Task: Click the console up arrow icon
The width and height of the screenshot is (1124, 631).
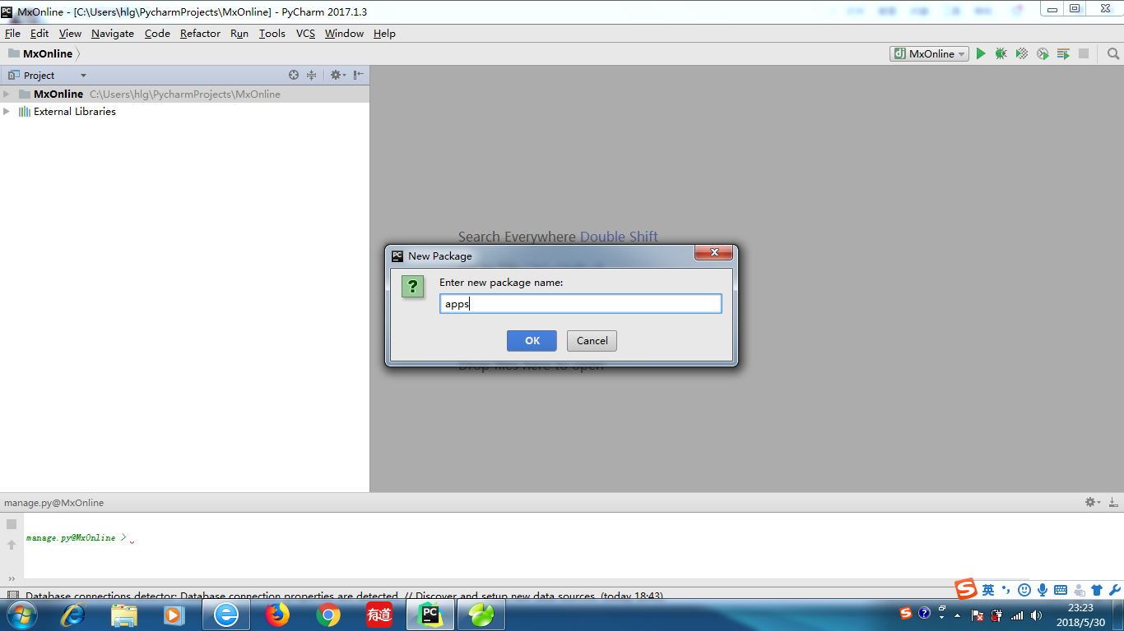Action: (x=12, y=545)
